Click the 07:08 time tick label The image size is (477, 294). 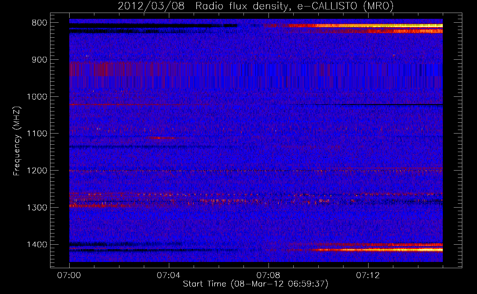[268, 275]
